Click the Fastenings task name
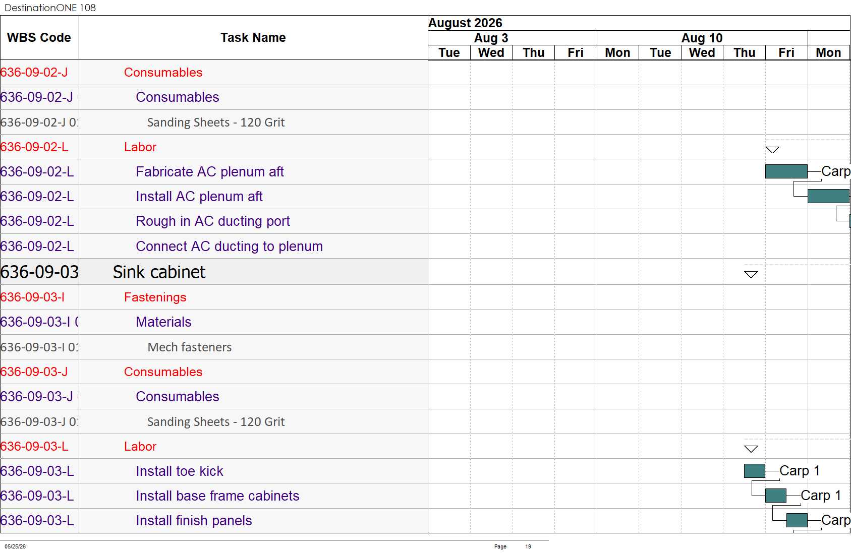Screen dimensions: 851x553 click(x=155, y=297)
